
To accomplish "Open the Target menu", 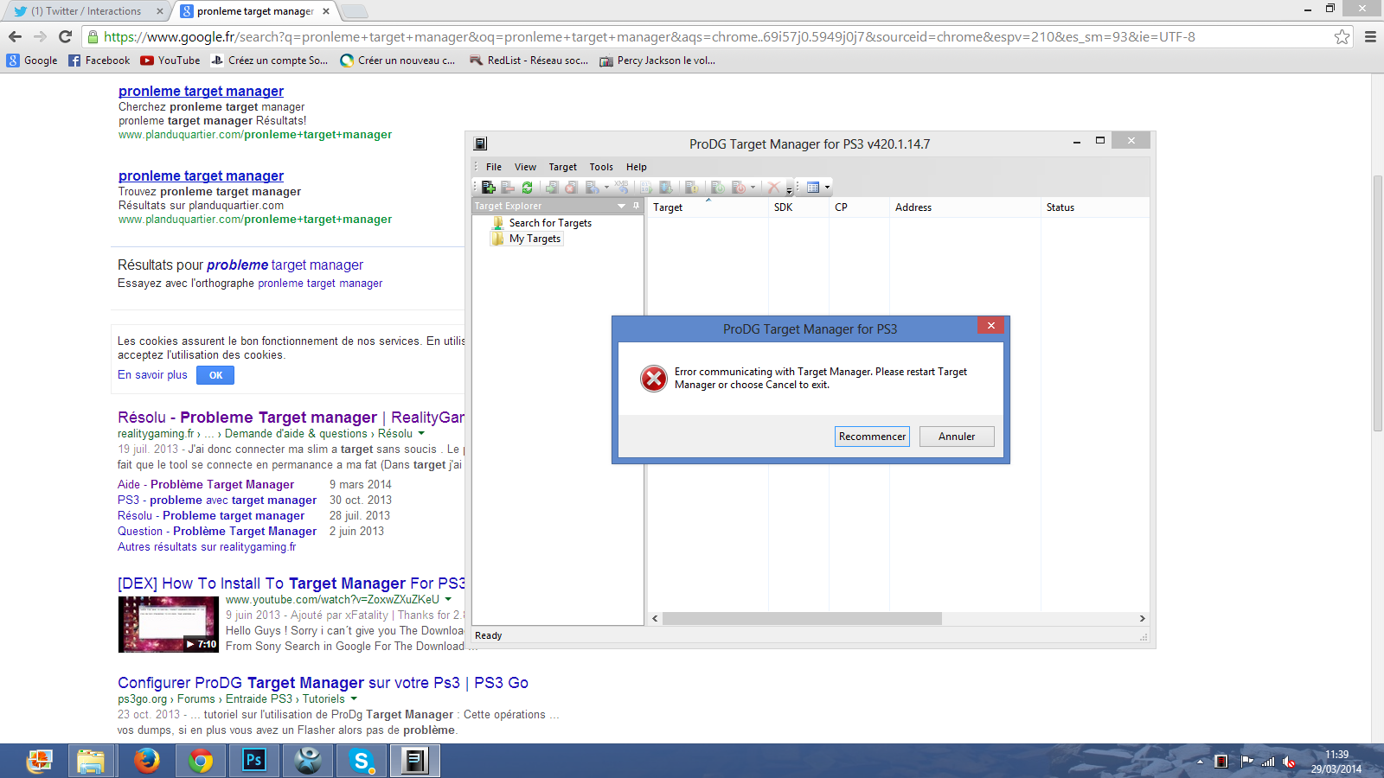I will pos(562,167).
